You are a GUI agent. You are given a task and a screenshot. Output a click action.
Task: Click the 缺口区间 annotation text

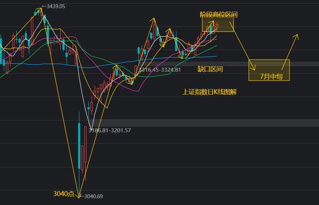[210, 69]
